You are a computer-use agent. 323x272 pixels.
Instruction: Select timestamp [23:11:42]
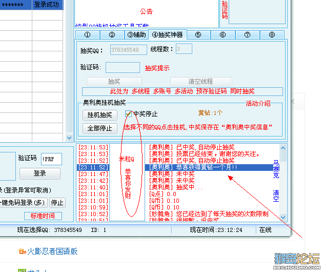coord(93,181)
